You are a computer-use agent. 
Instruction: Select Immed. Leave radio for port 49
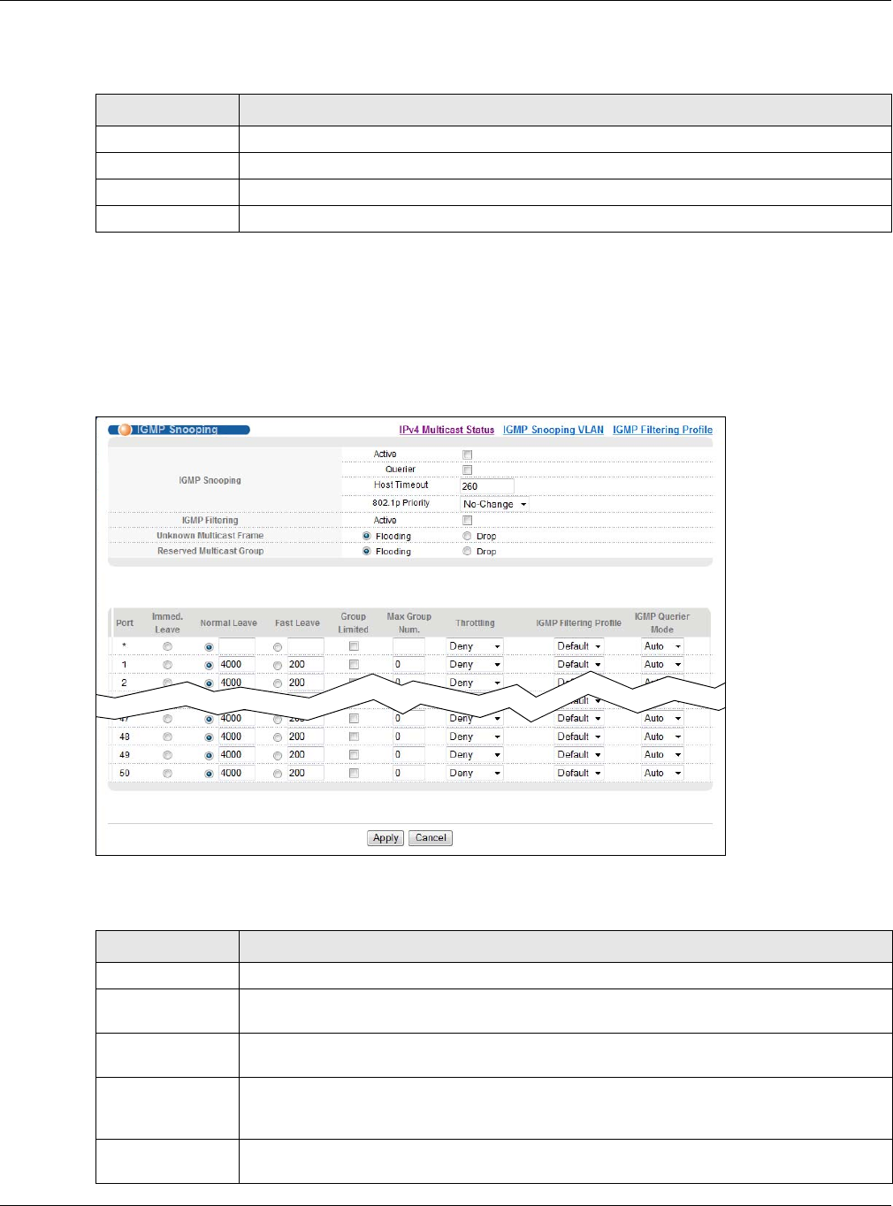coord(167,755)
